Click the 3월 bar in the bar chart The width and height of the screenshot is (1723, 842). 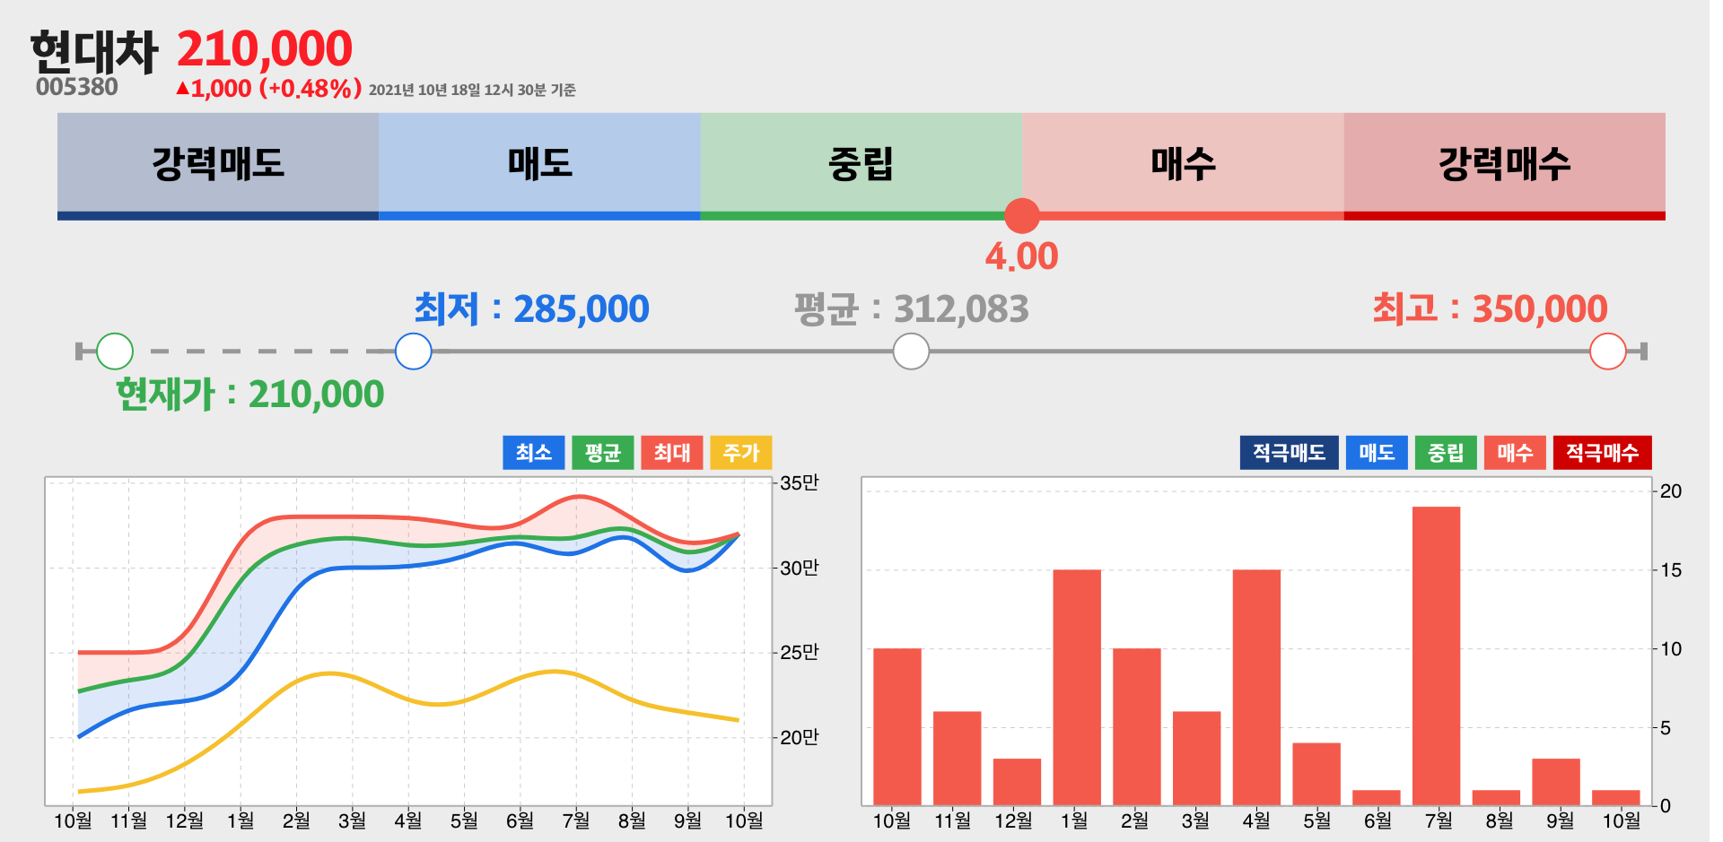(x=1197, y=758)
